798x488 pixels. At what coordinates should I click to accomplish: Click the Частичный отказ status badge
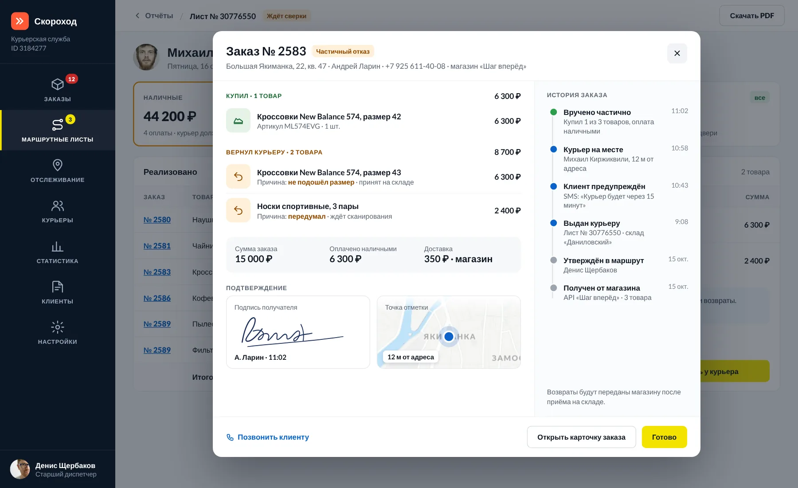pos(343,51)
